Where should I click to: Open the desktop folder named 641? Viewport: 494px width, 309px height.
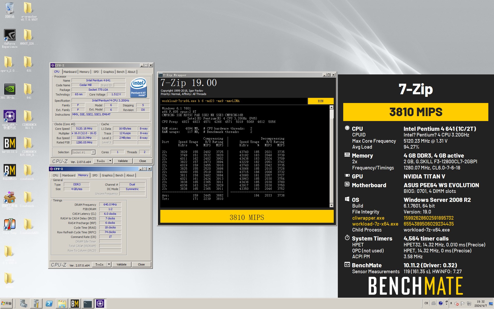click(x=29, y=91)
